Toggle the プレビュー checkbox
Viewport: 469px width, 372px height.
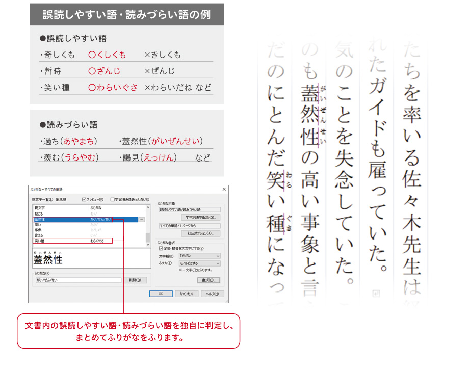click(84, 199)
